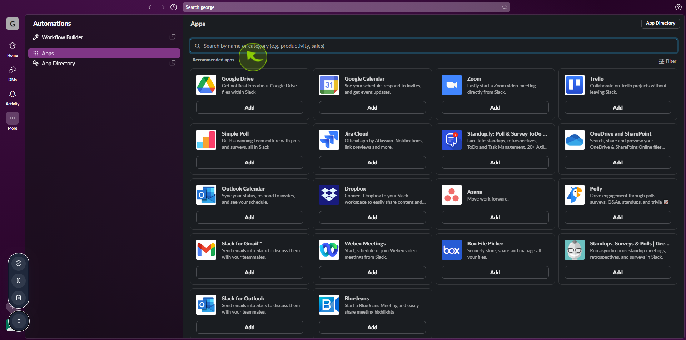Screen dimensions: 686x340
Task: Add the Webex Meetings app
Action: 372,272
